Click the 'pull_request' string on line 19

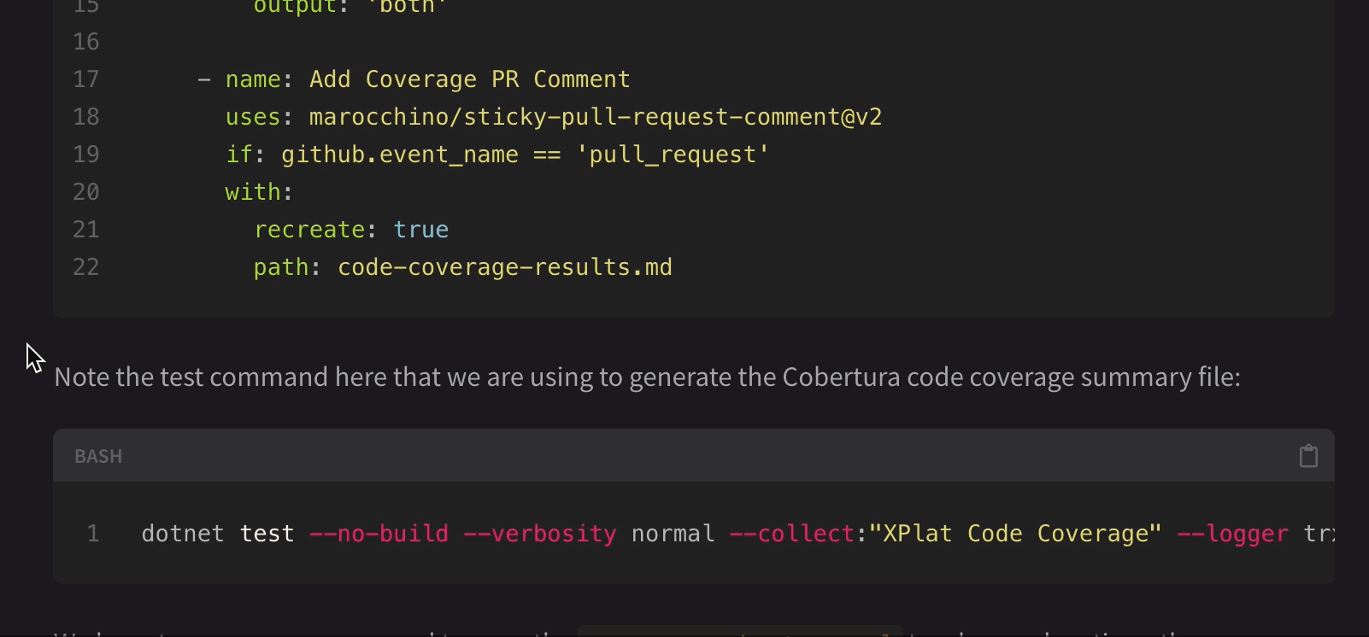[673, 155]
